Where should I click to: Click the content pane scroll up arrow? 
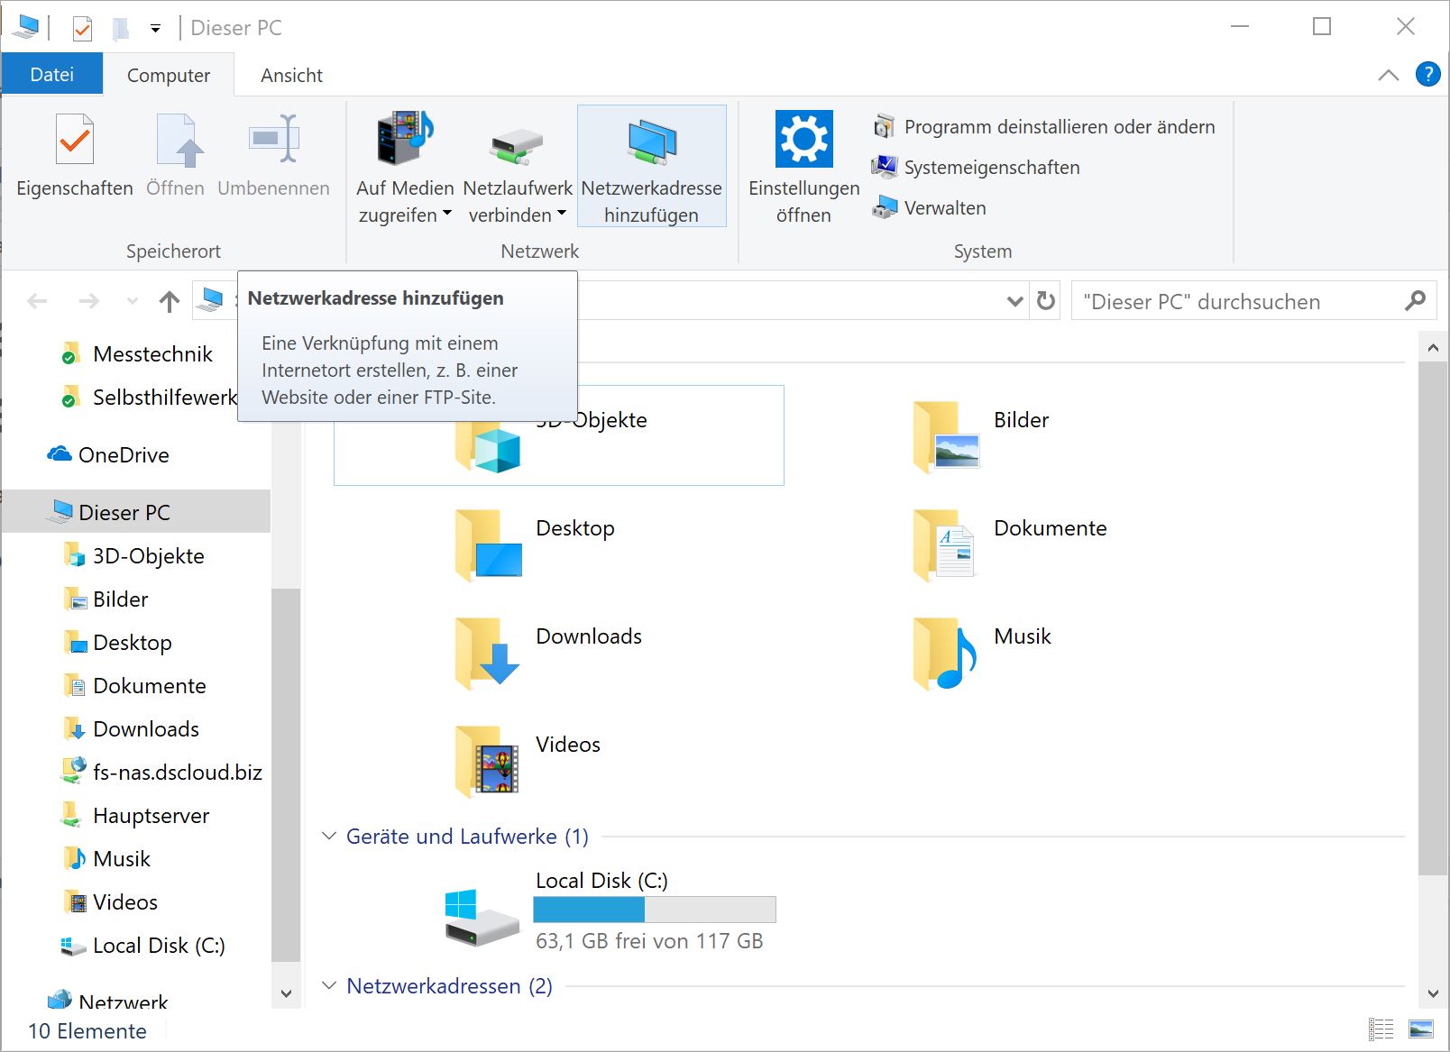click(x=1433, y=347)
